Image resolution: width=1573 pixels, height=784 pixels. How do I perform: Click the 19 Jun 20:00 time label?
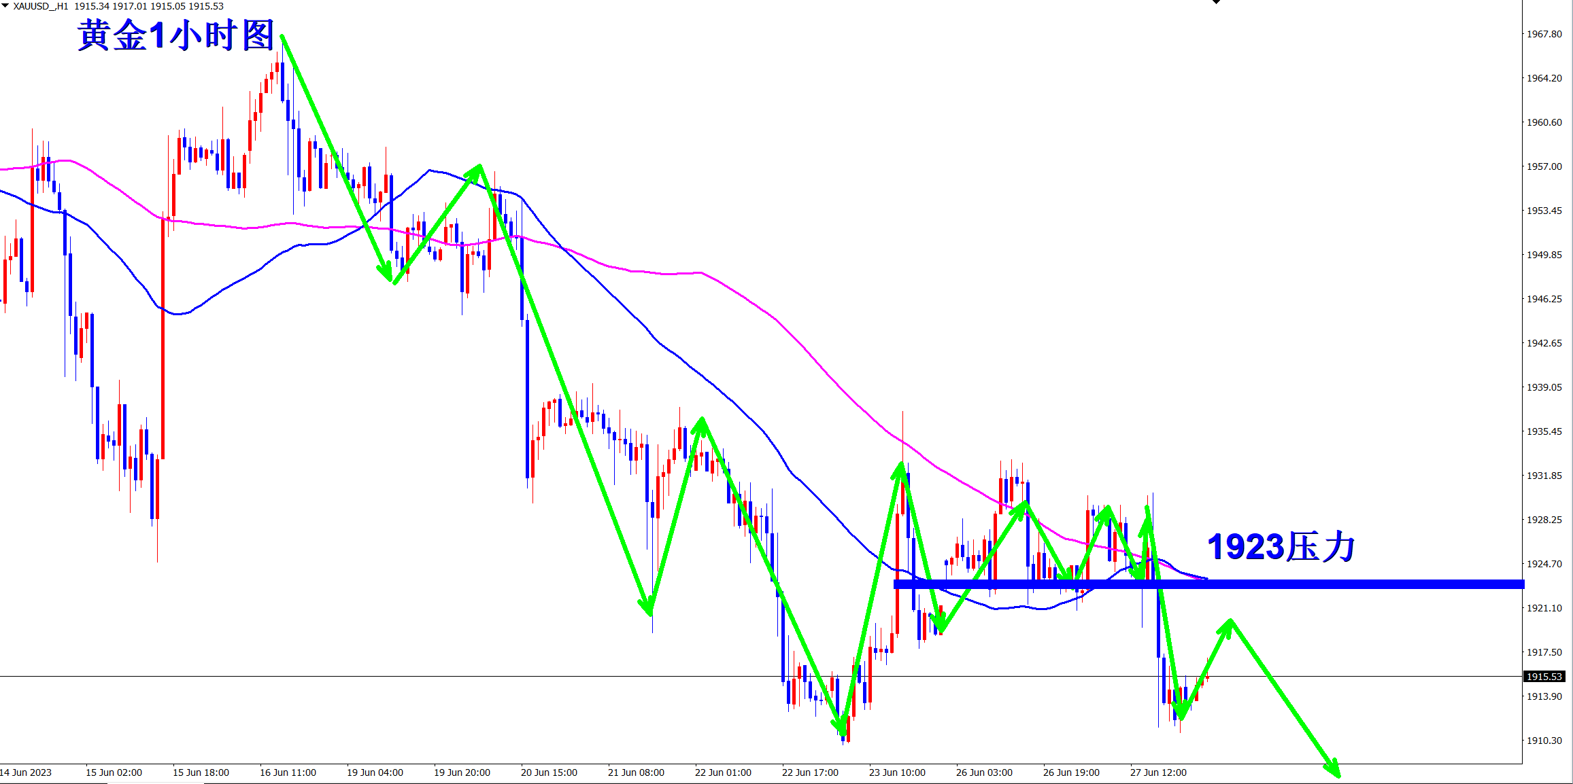[462, 772]
